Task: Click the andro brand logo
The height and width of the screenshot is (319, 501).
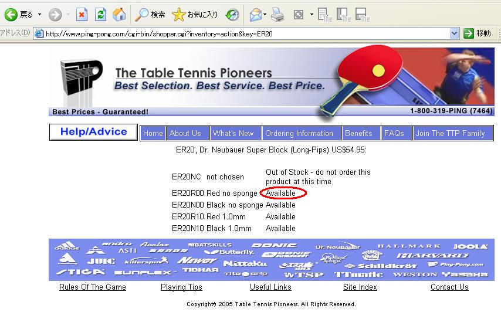Action: click(117, 243)
